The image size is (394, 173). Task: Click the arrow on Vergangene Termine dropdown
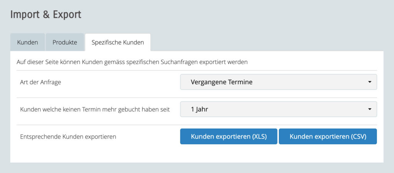pyautogui.click(x=369, y=82)
